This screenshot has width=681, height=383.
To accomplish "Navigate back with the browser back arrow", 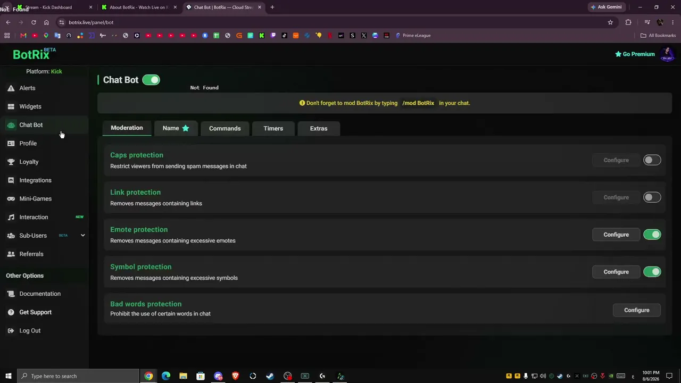I will click(x=8, y=22).
